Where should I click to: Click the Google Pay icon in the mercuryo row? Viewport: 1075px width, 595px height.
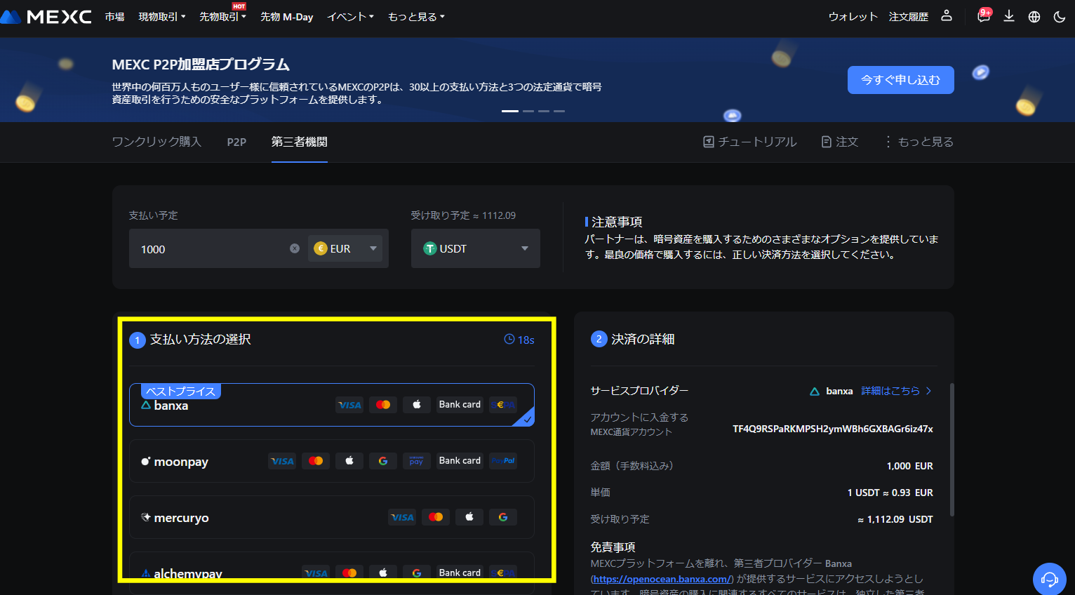[503, 517]
